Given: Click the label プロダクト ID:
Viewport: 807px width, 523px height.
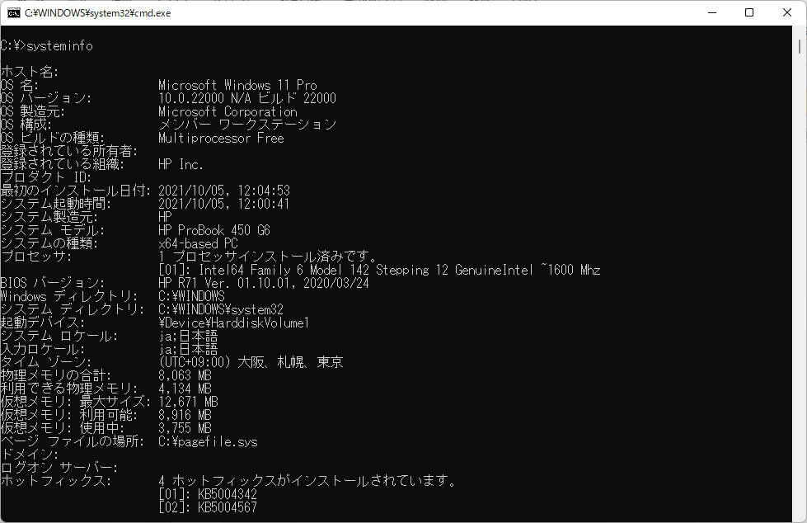Looking at the screenshot, I should (46, 177).
